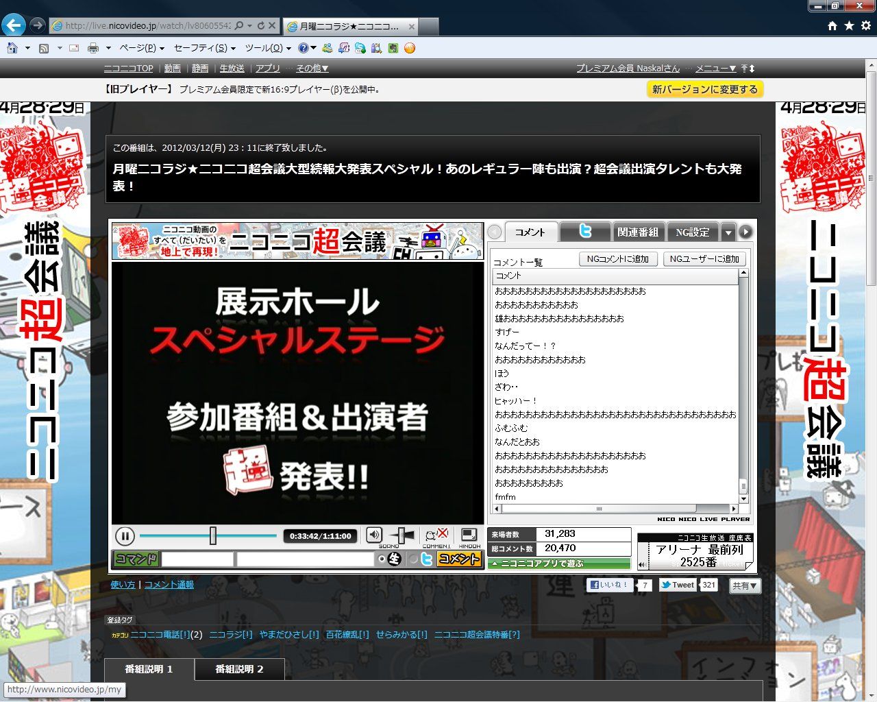Switch to the コメント tab
This screenshot has width=877, height=702.
pyautogui.click(x=530, y=232)
